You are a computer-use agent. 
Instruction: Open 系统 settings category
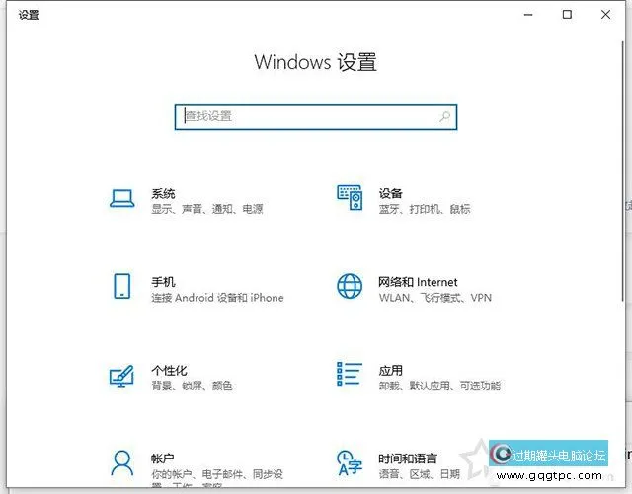pyautogui.click(x=163, y=193)
